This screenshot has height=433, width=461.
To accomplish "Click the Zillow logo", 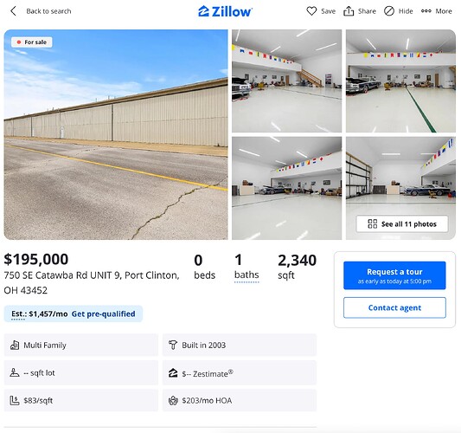I will 225,11.
